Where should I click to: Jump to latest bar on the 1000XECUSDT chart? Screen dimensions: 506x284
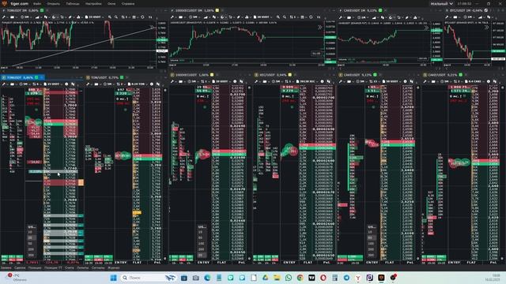[319, 28]
